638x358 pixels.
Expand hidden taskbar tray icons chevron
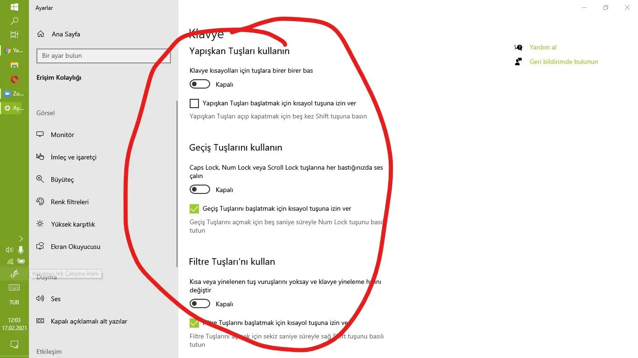click(21, 239)
